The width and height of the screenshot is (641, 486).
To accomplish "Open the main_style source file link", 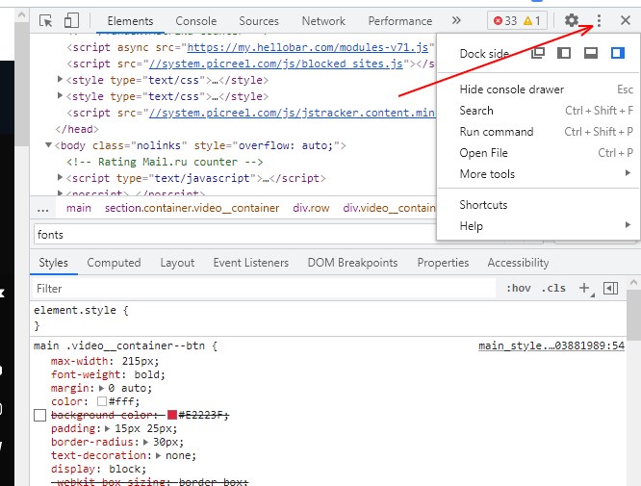I will click(551, 345).
